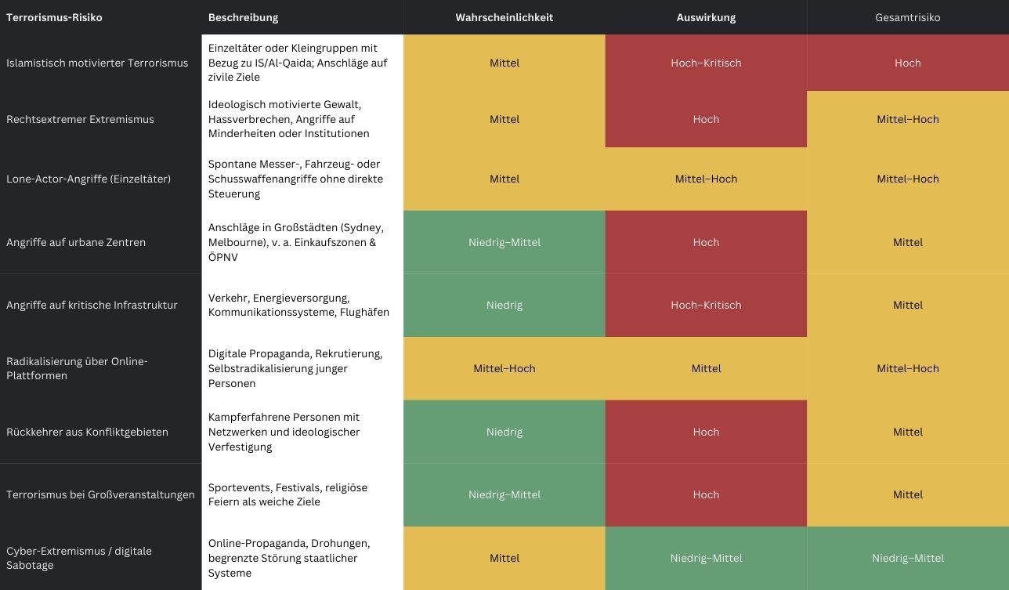1009x590 pixels.
Task: Click the Rechtsextremer Extremismus row label
Action: 80,119
